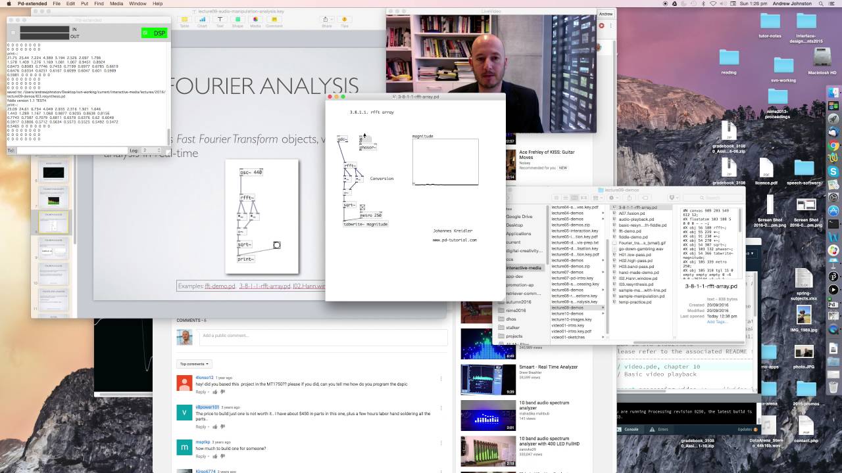Open Top comments sort dropdown
This screenshot has width=842, height=473.
coord(195,363)
